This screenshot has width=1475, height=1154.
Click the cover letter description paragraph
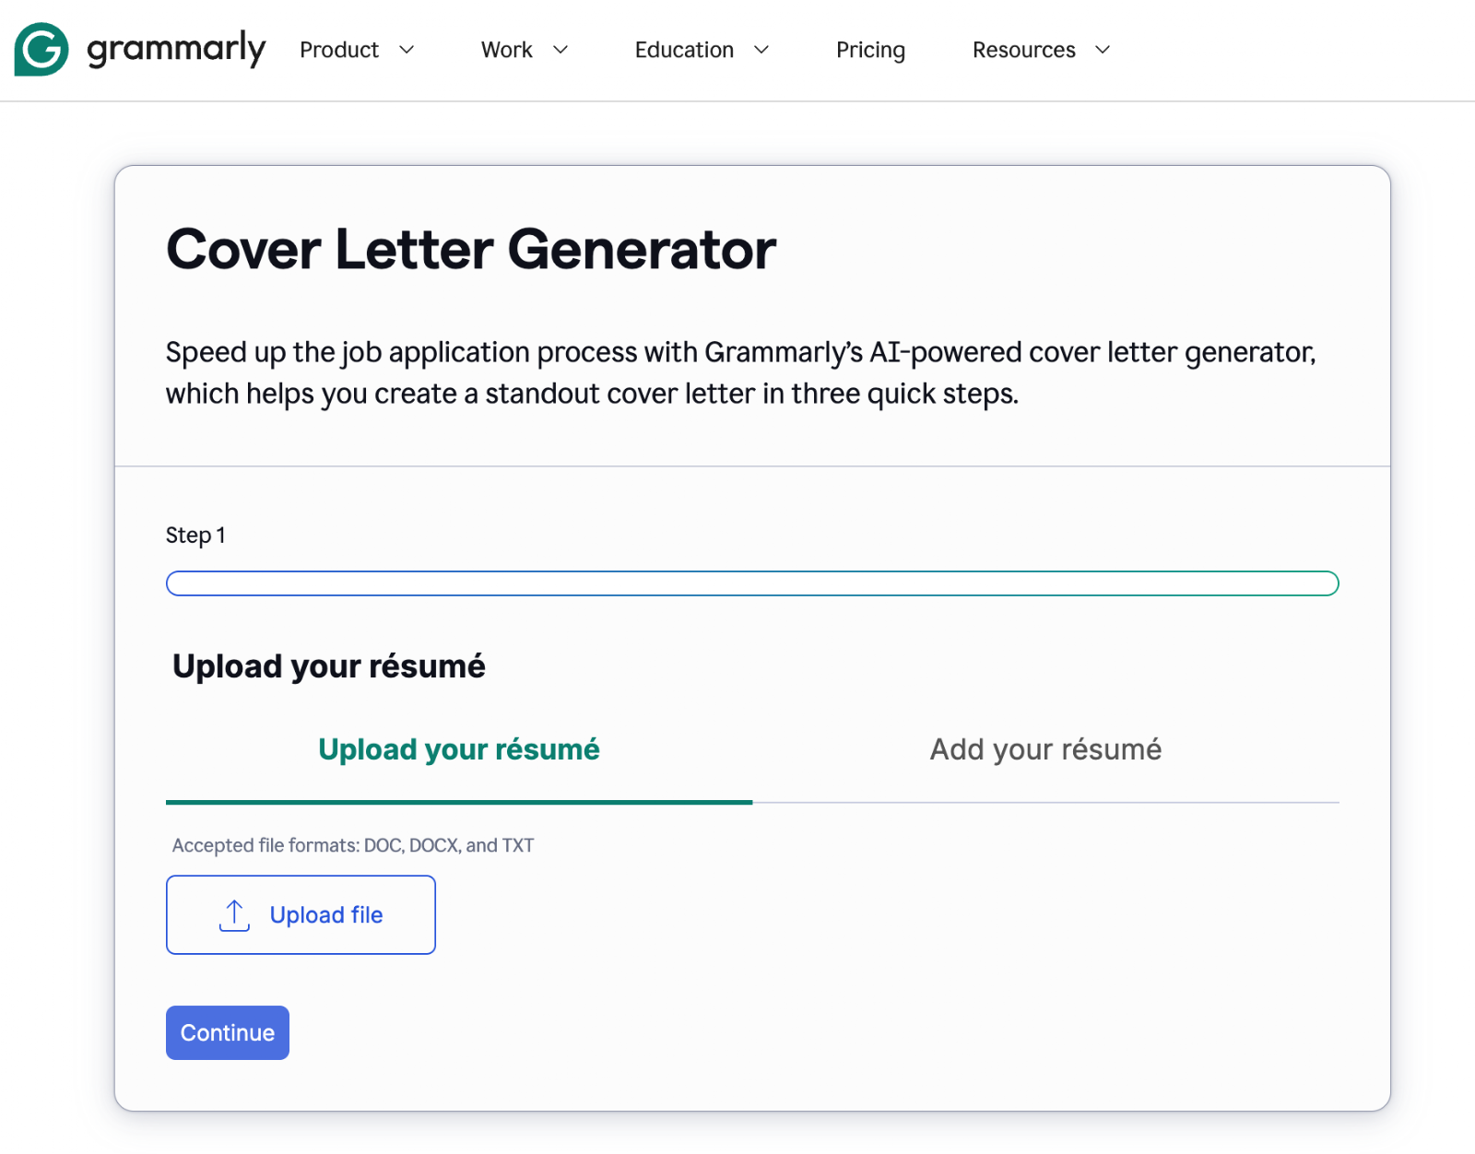click(739, 372)
